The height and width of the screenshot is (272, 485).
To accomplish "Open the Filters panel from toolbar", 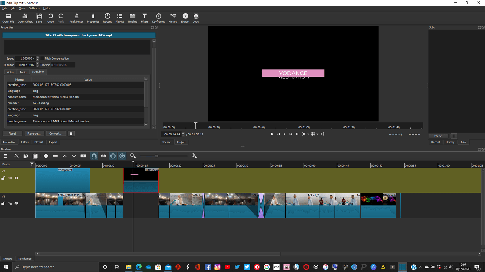I will pyautogui.click(x=144, y=18).
